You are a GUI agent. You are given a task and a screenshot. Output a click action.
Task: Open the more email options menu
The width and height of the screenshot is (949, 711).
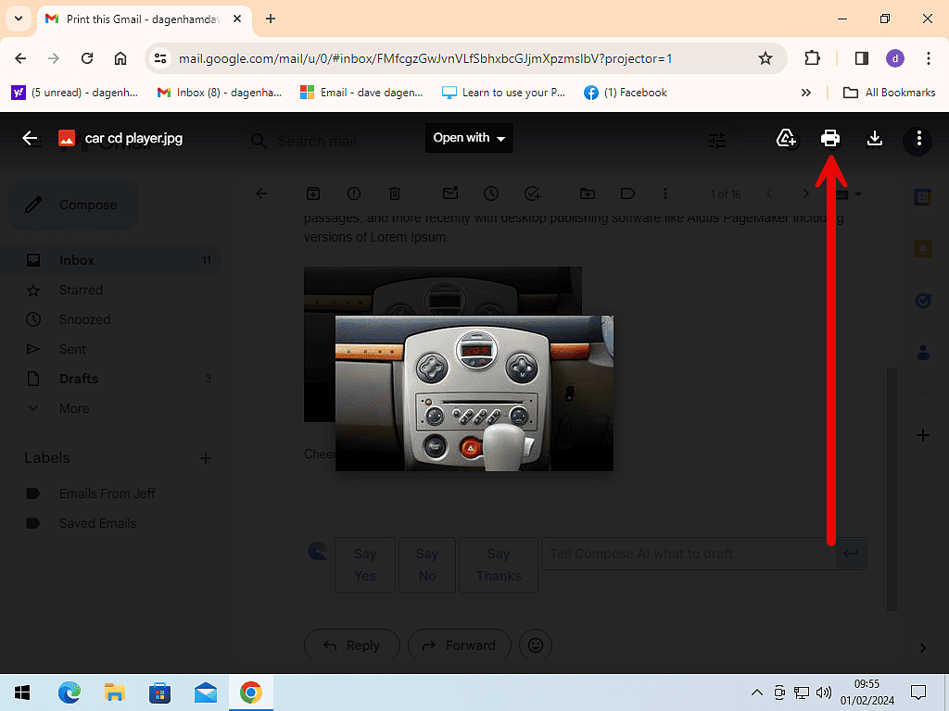pyautogui.click(x=664, y=193)
